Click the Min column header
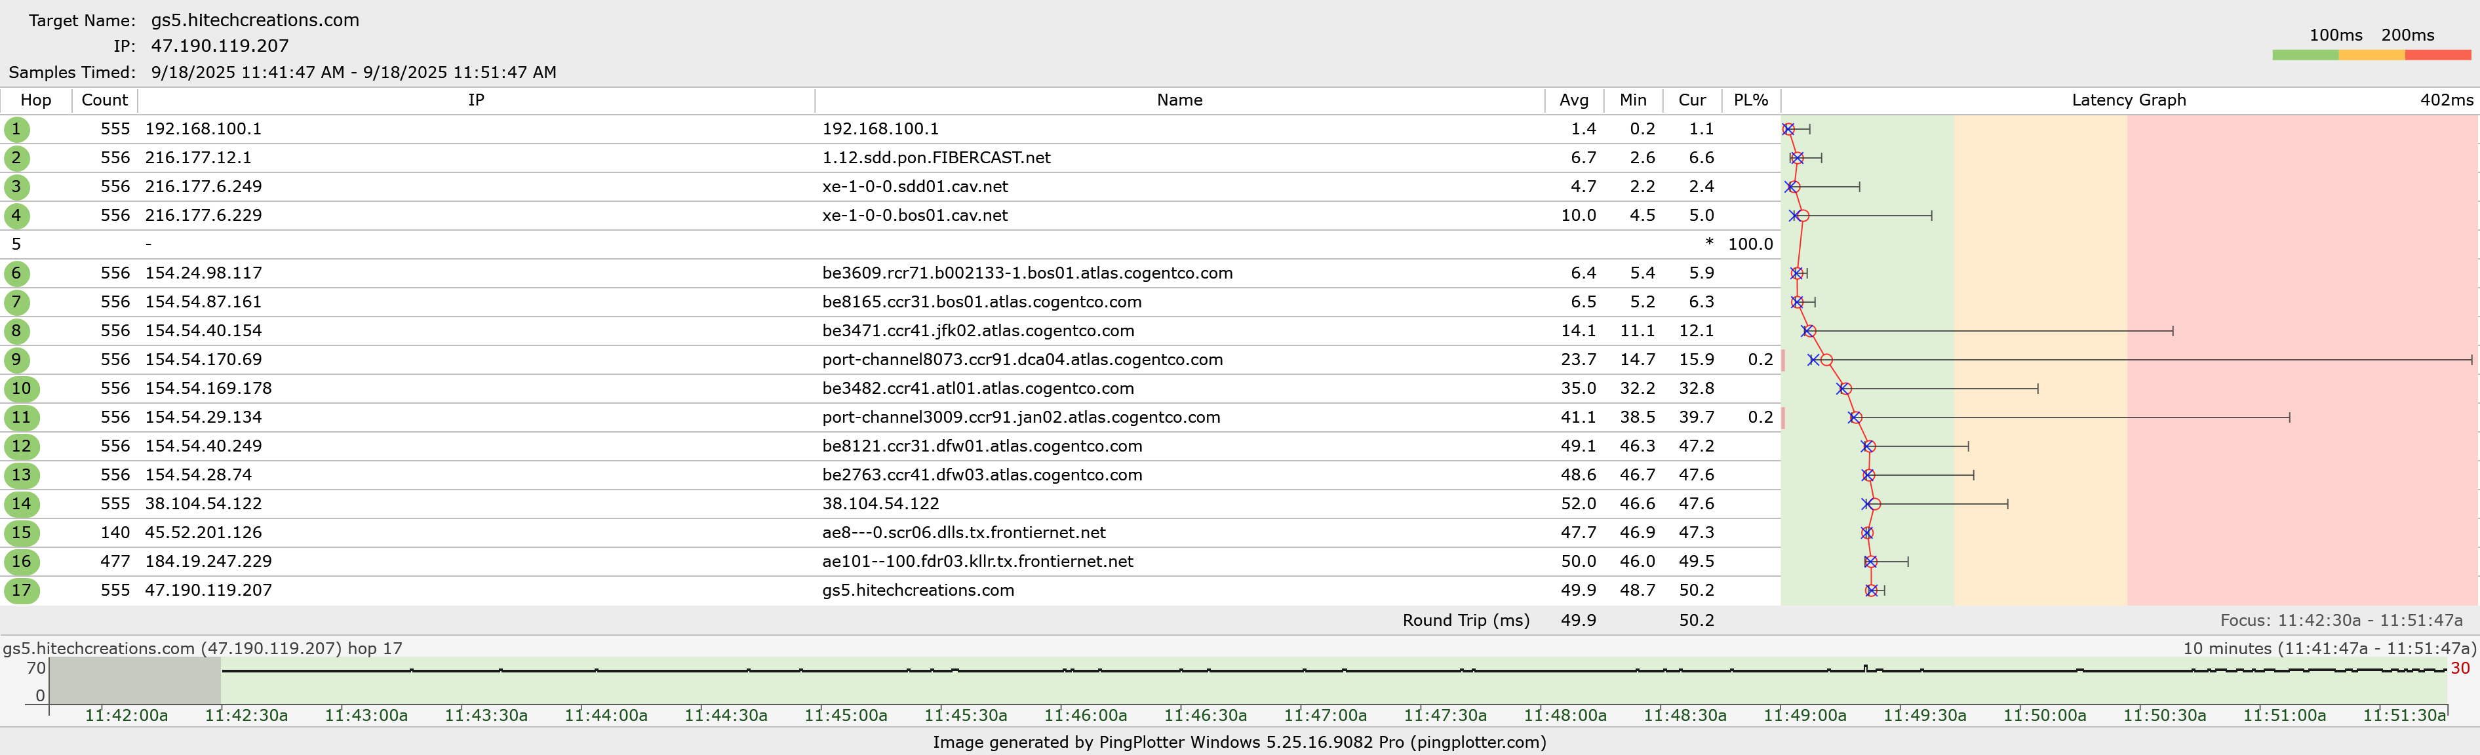The height and width of the screenshot is (755, 2480). [1633, 100]
